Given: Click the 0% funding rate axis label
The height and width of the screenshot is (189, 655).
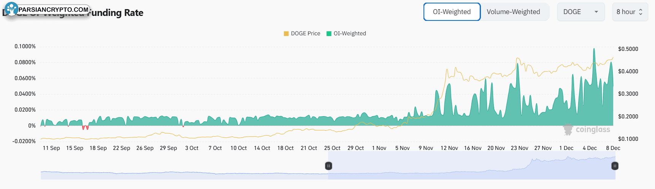Looking at the screenshot, I should click(32, 126).
